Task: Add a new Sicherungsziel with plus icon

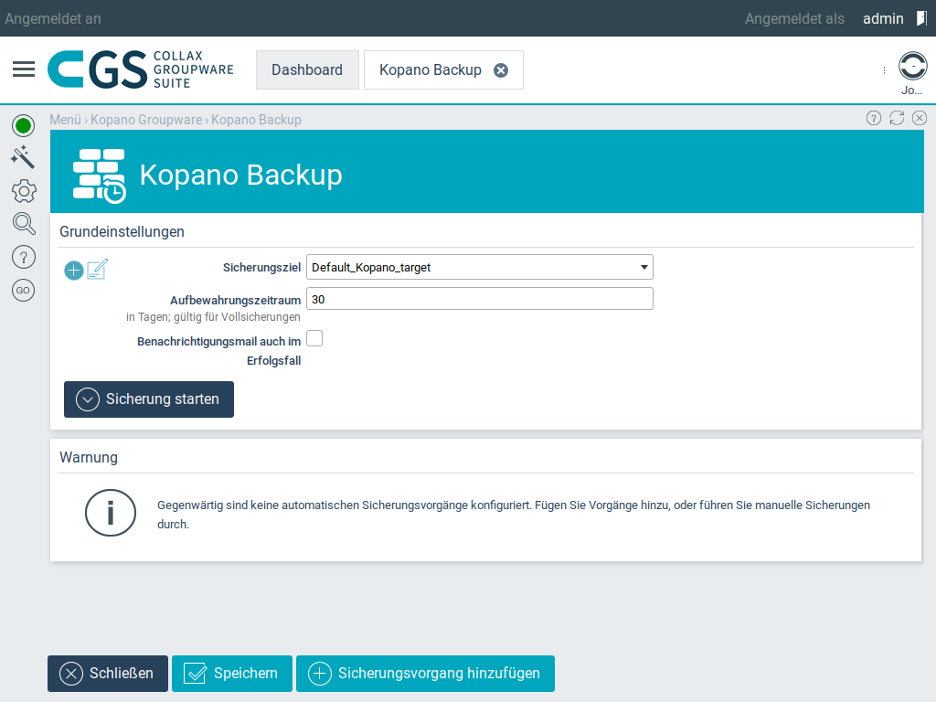Action: [x=73, y=271]
